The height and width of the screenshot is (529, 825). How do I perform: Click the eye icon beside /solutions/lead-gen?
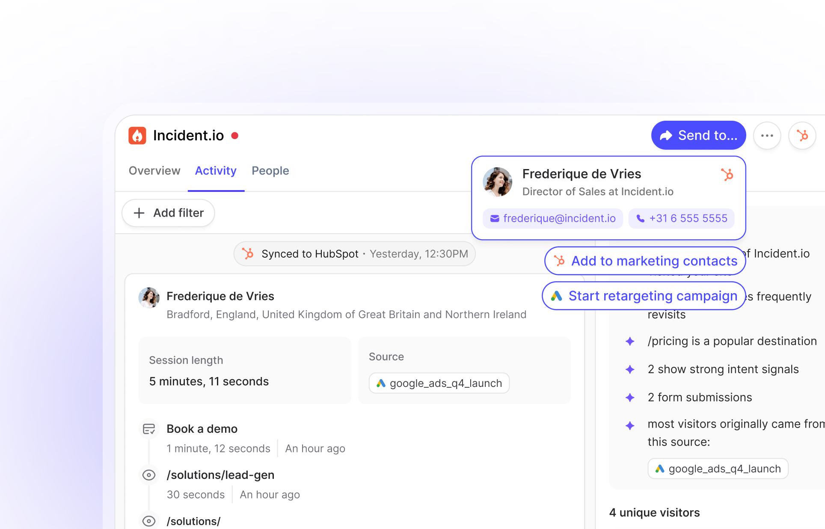(x=149, y=475)
